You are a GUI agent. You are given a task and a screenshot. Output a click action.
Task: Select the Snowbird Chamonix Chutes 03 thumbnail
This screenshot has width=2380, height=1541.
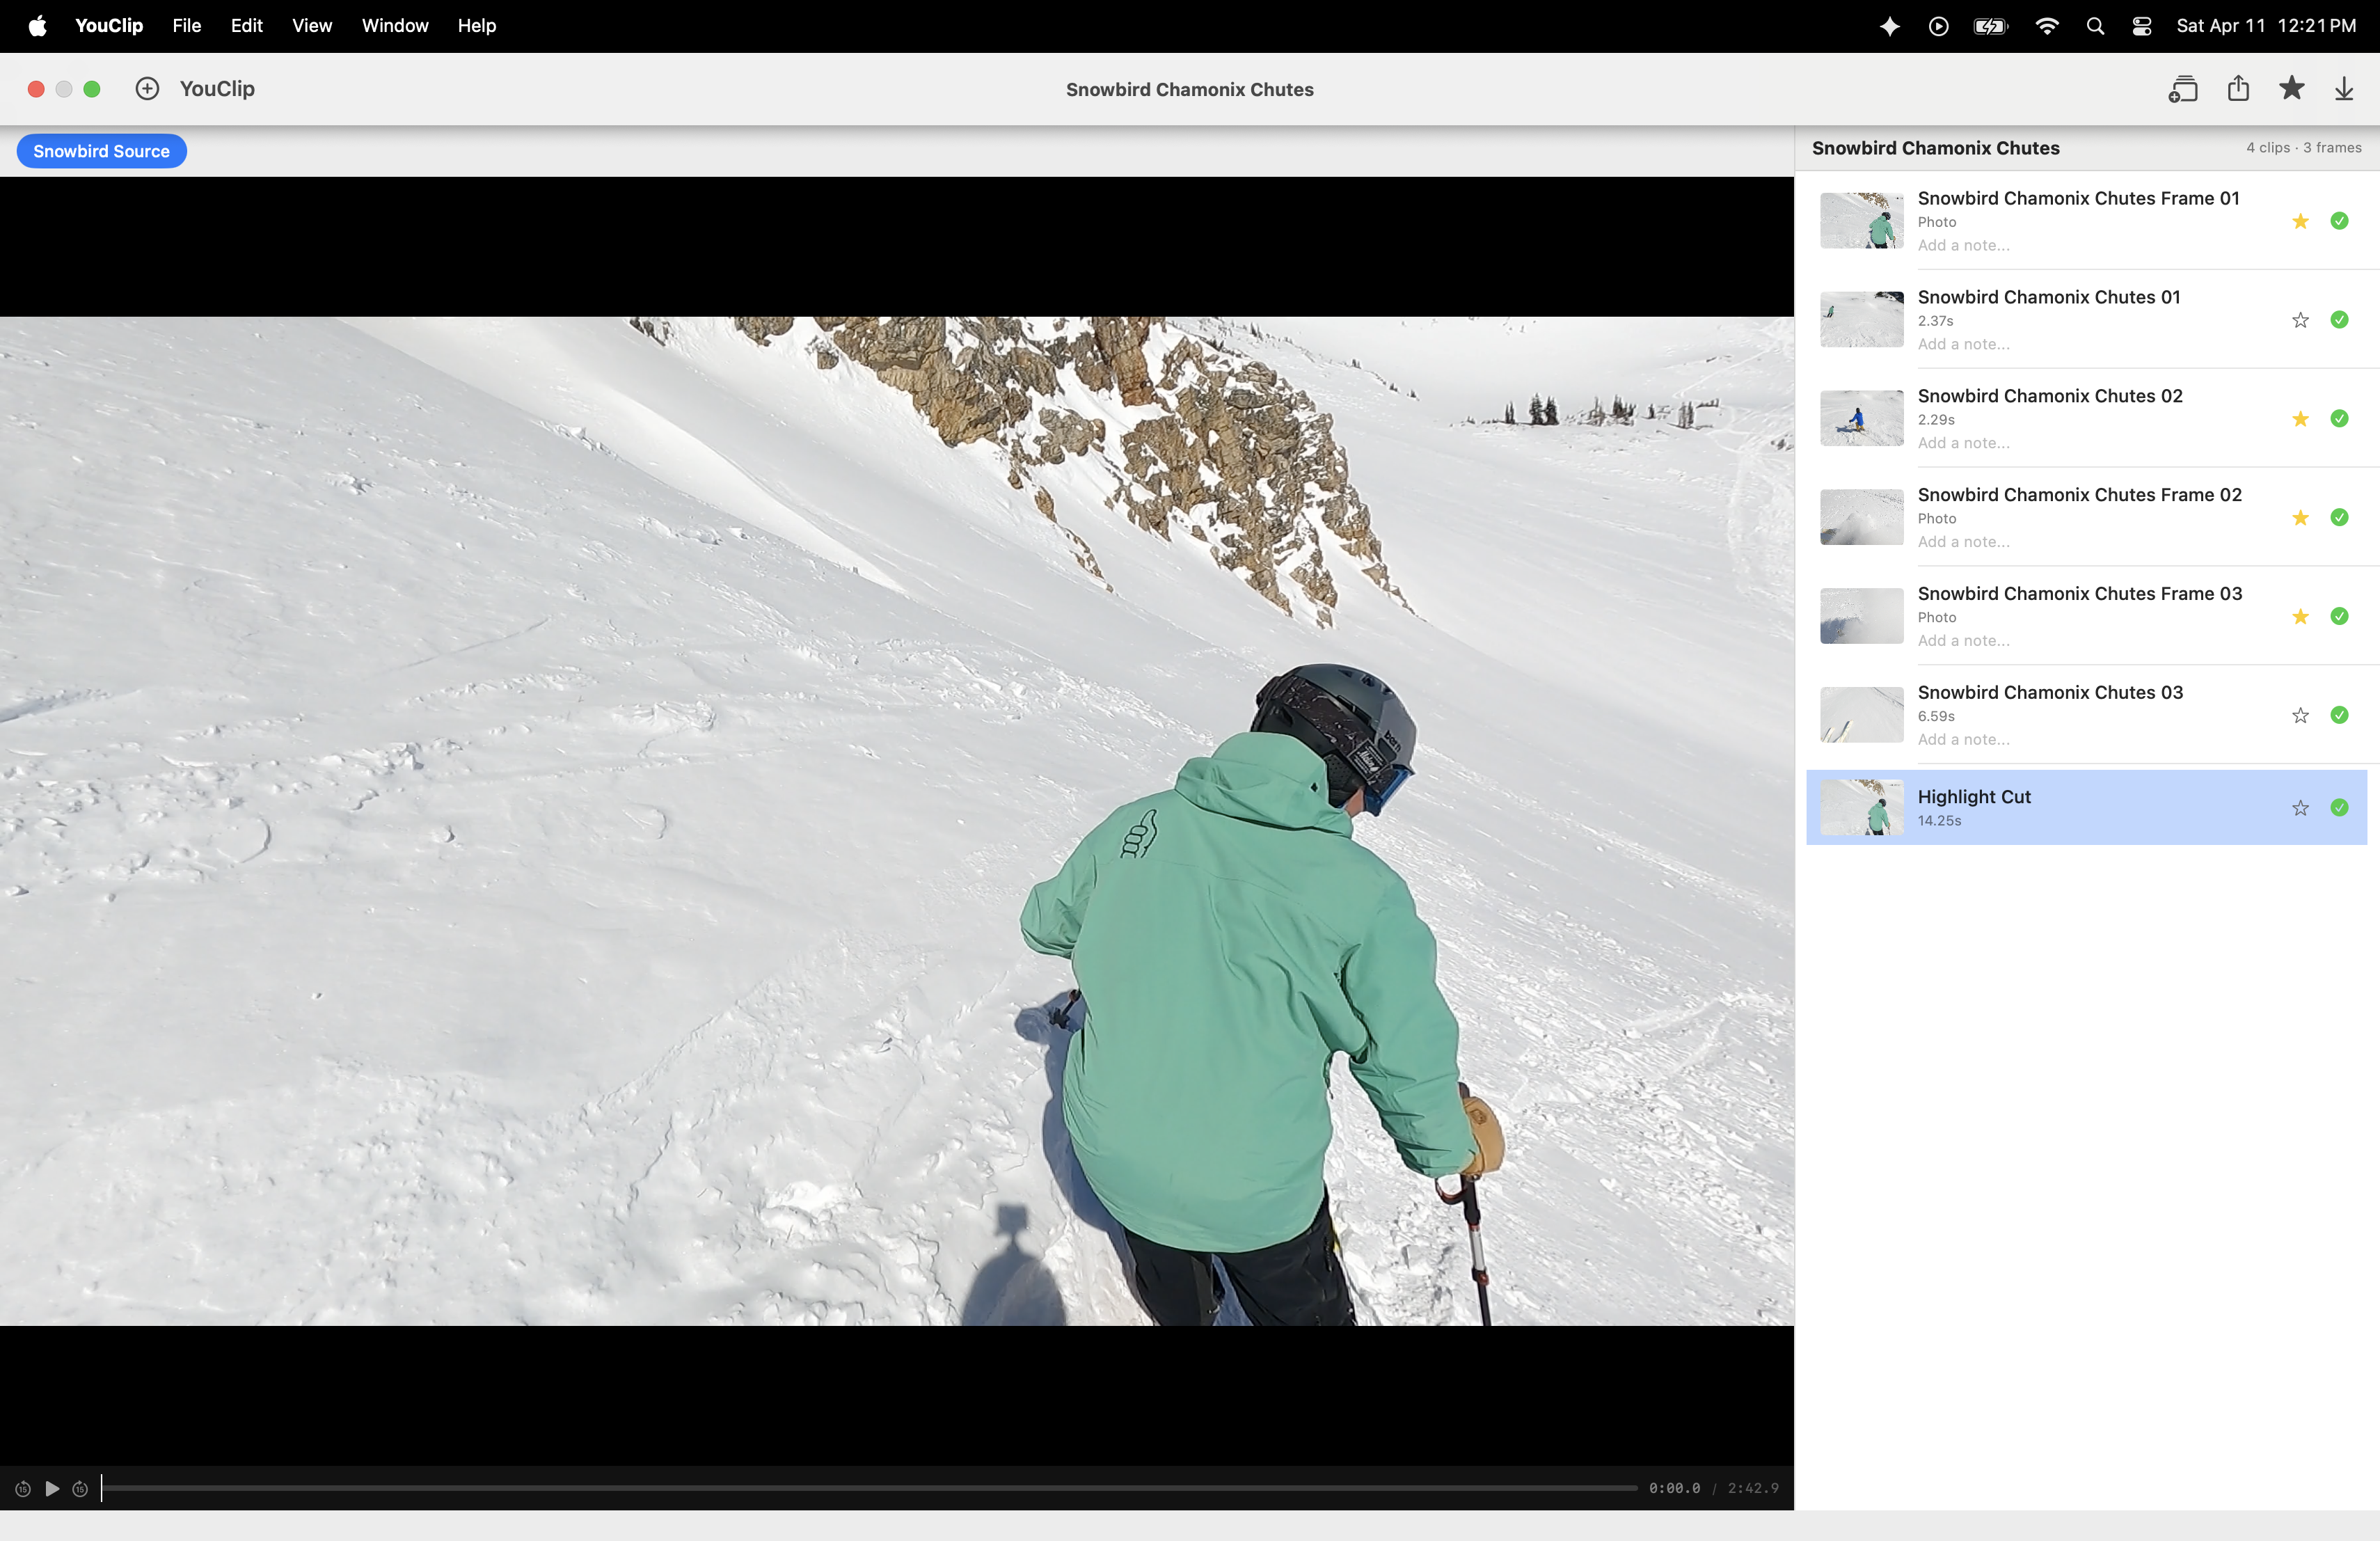1860,715
